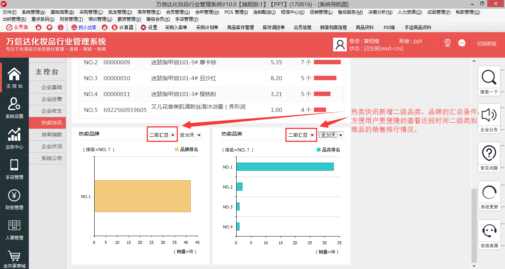
Task: Click the NO.1 orange brand bar
Action: coord(142,196)
